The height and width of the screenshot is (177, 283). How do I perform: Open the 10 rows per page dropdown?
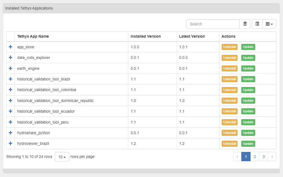(x=62, y=157)
